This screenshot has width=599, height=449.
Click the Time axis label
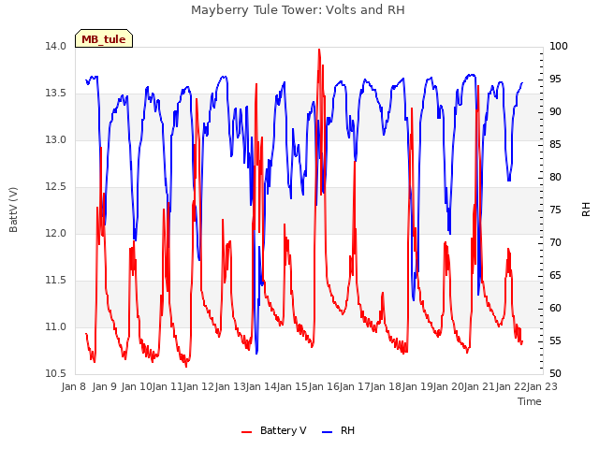(530, 401)
